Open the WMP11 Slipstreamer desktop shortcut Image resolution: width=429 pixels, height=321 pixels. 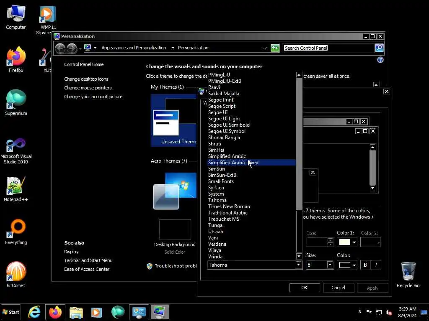click(x=47, y=20)
